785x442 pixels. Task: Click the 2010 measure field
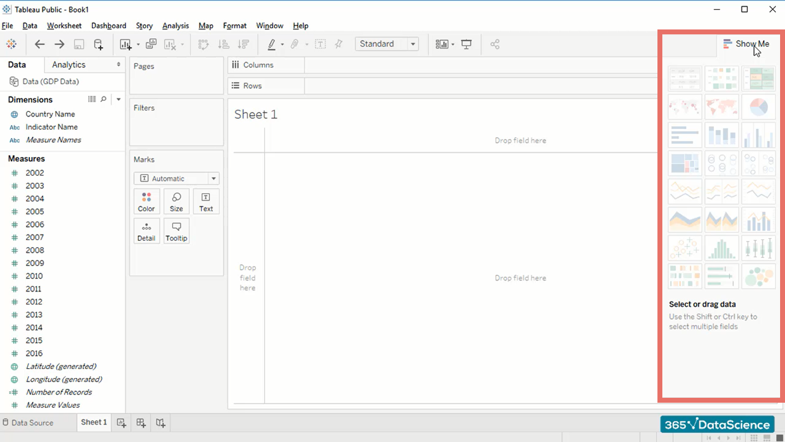(x=34, y=276)
